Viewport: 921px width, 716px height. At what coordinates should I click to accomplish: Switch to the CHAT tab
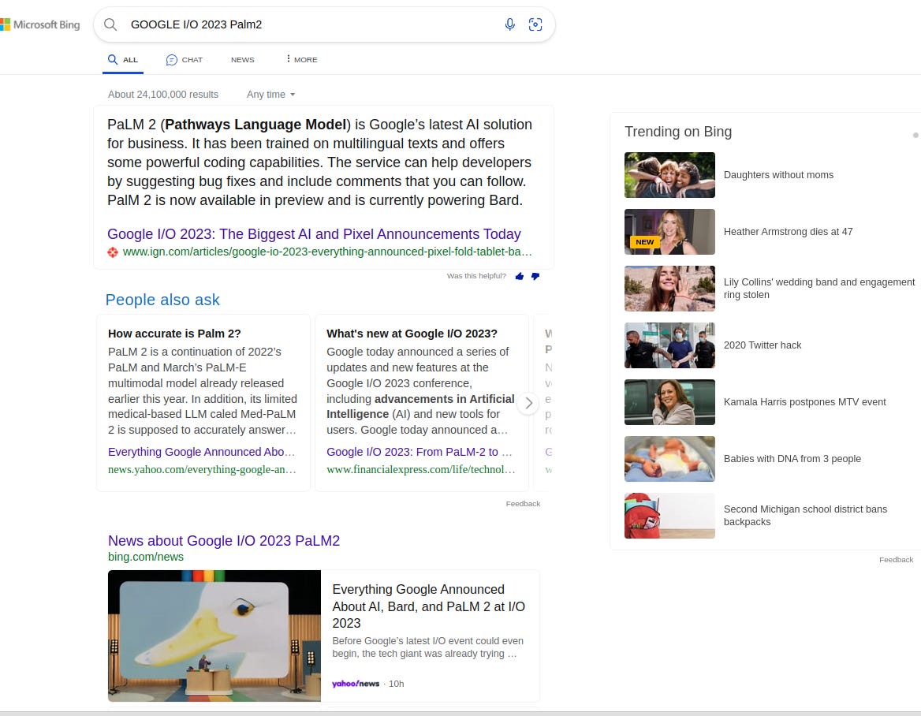(x=185, y=60)
